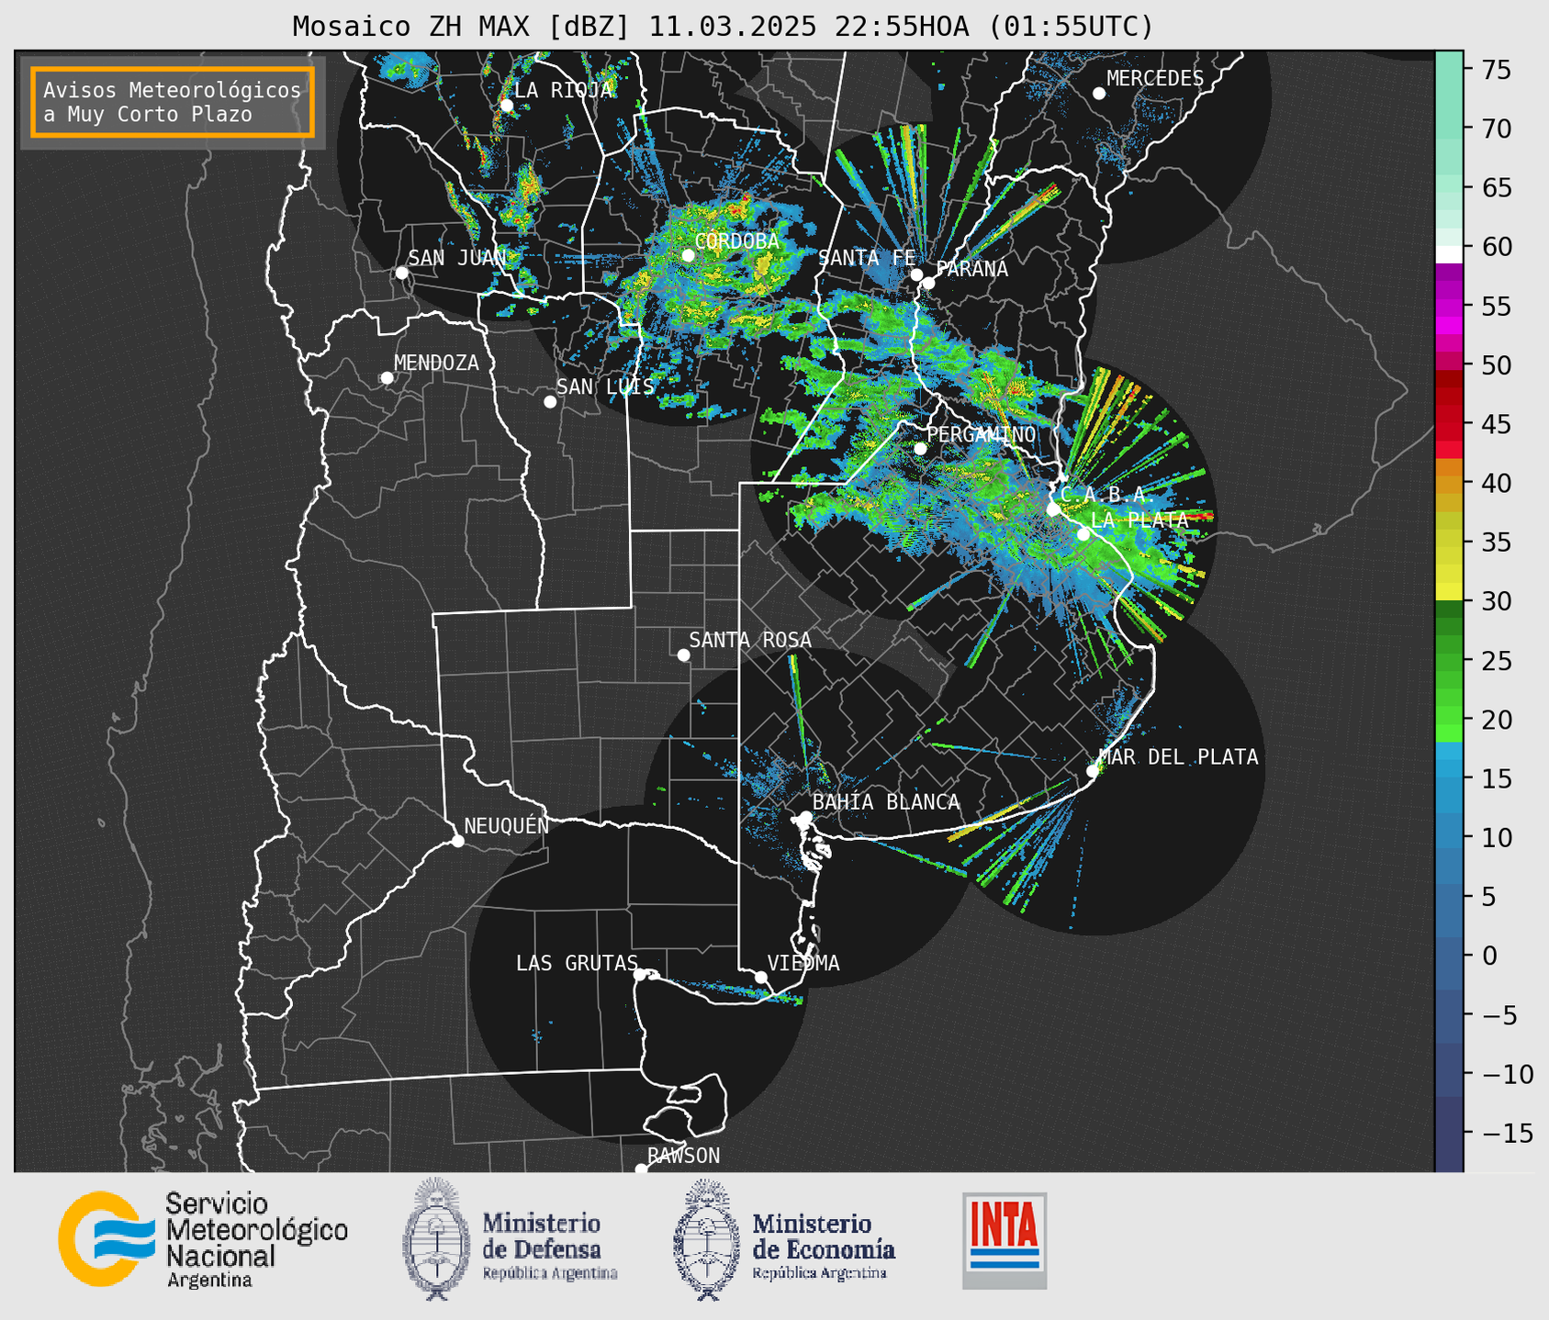Image resolution: width=1549 pixels, height=1320 pixels.
Task: Pick the white 60 dBZ band on colorbar
Action: coord(1449,254)
